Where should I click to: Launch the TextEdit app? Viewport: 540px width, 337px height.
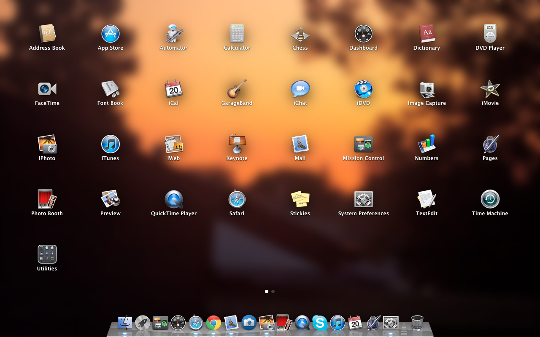click(427, 199)
